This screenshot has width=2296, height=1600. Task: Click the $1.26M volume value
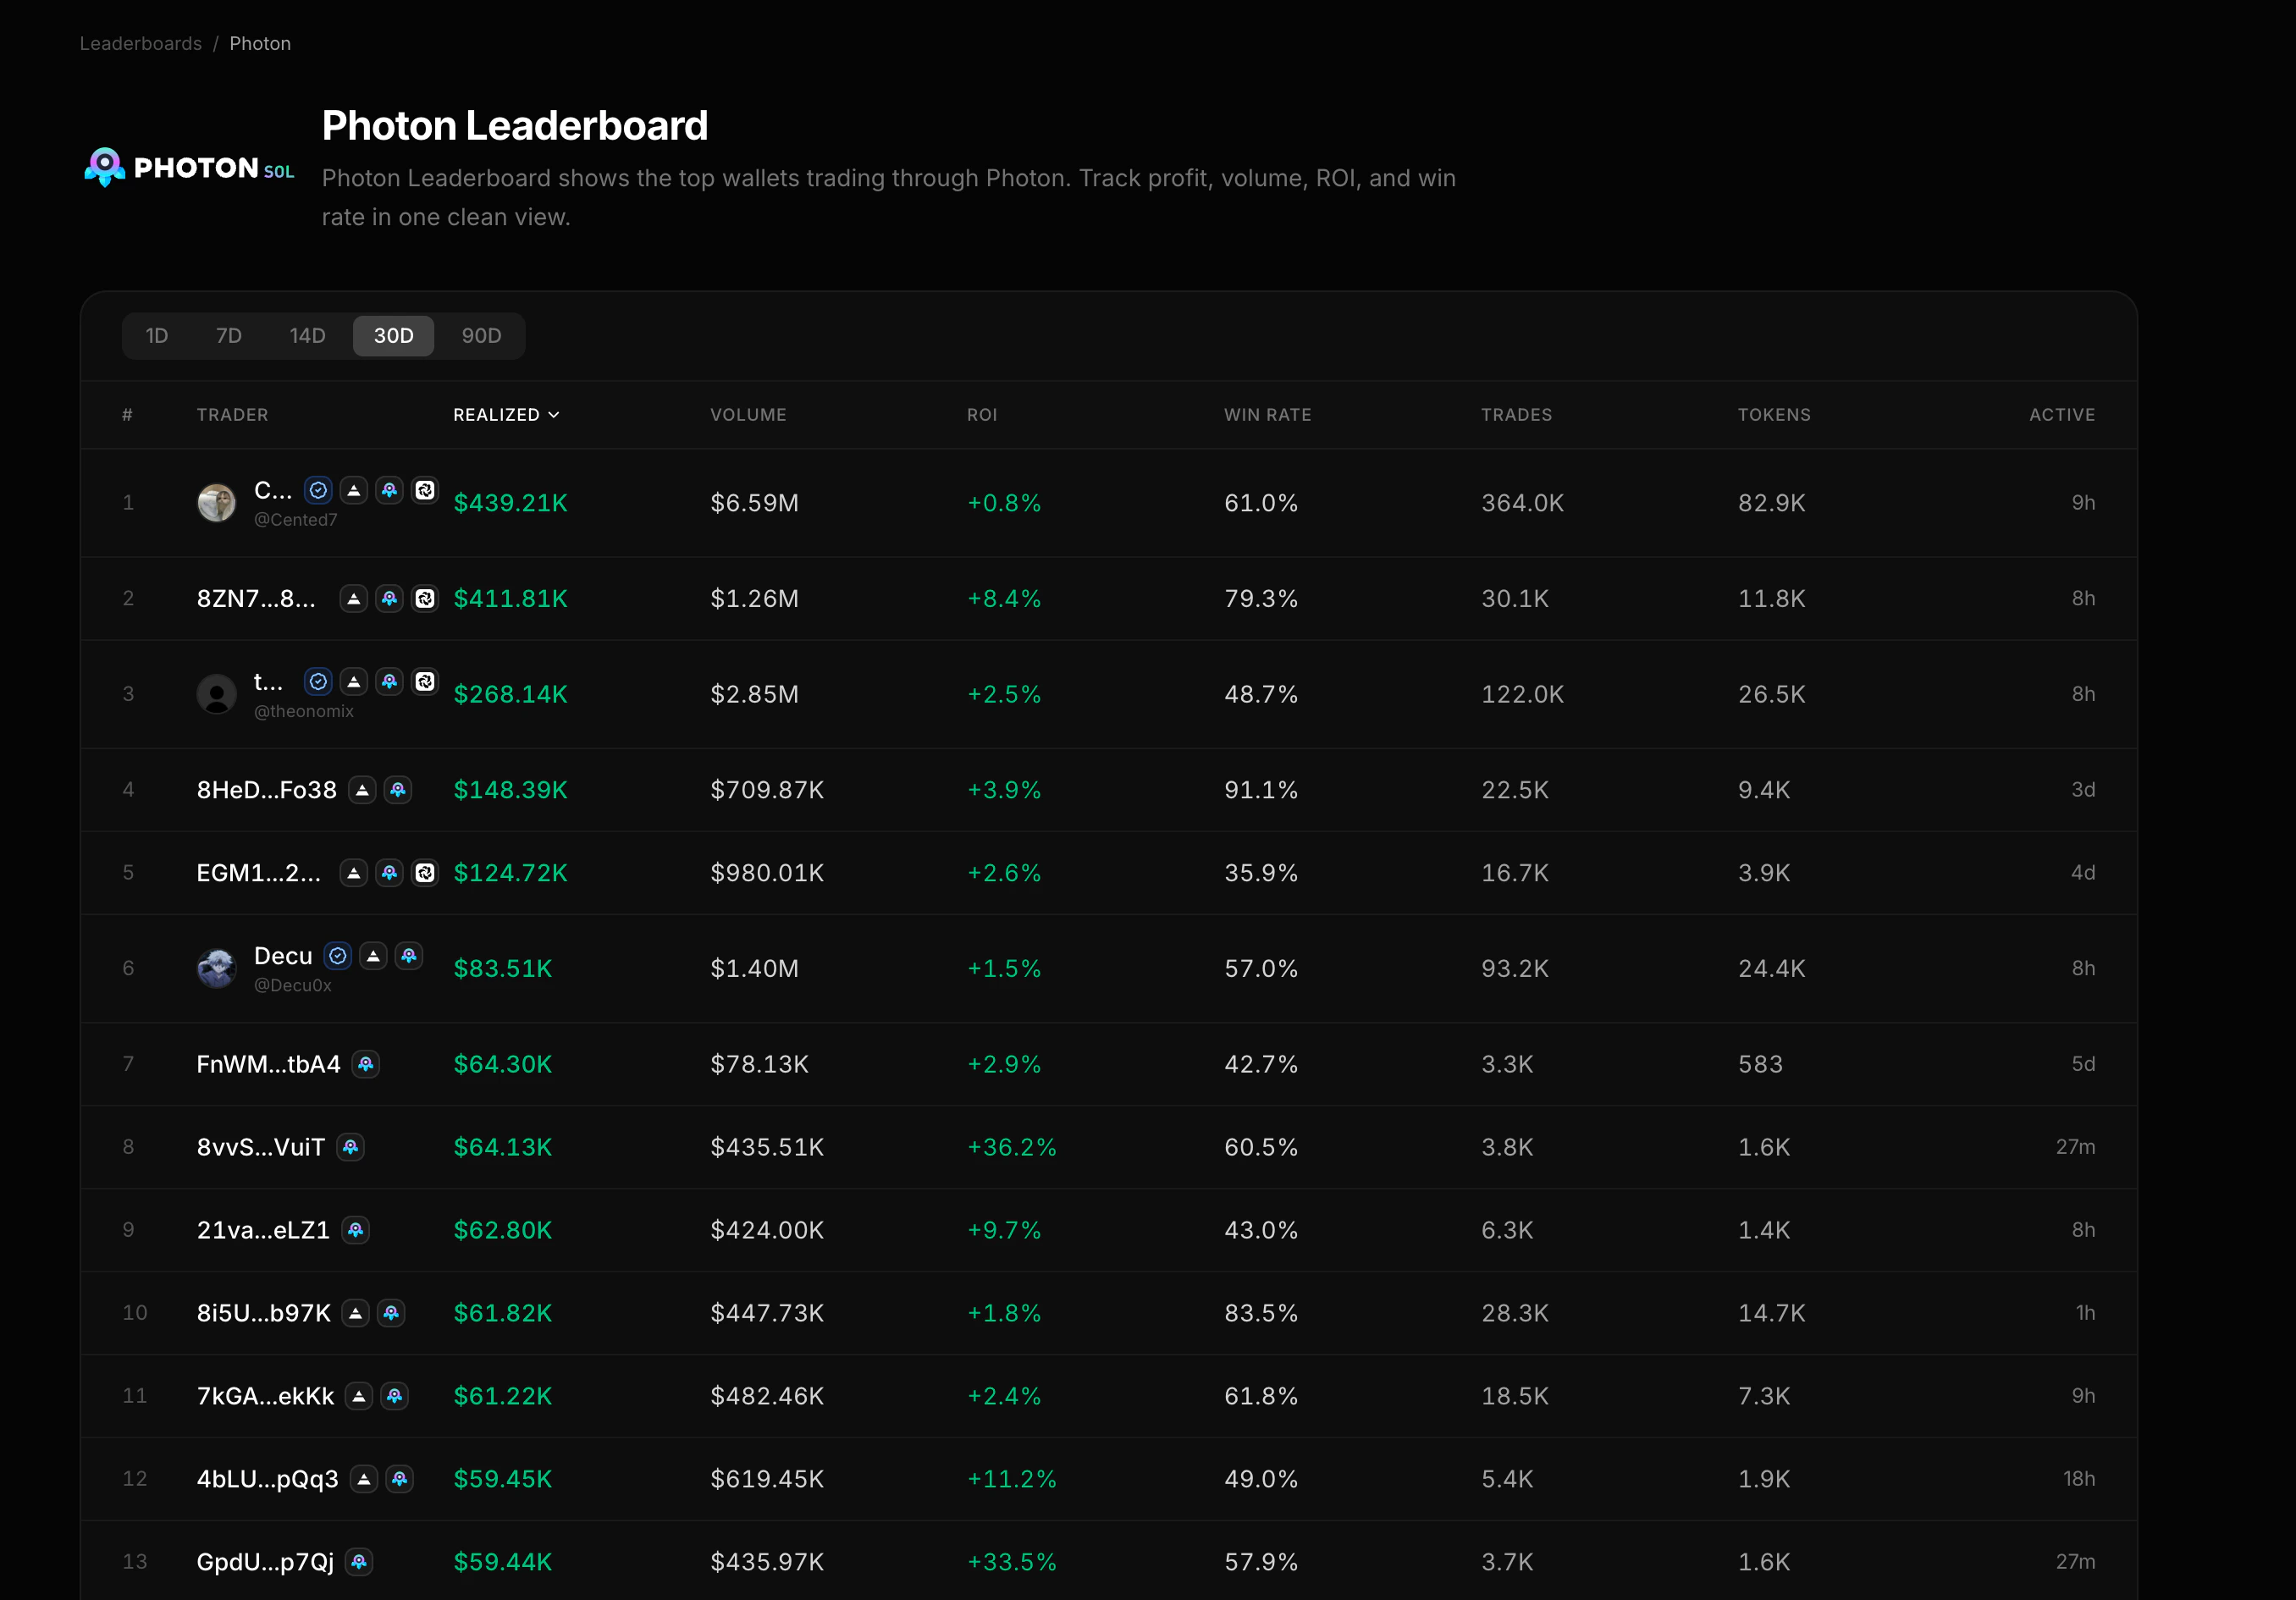[755, 598]
